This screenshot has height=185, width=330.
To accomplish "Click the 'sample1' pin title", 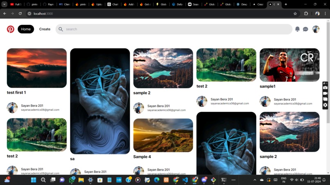I will tap(267, 86).
